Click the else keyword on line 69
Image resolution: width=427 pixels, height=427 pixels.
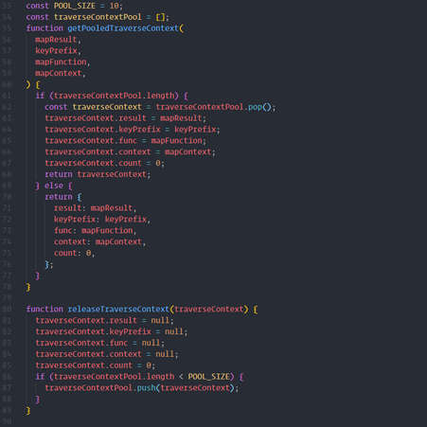54,186
